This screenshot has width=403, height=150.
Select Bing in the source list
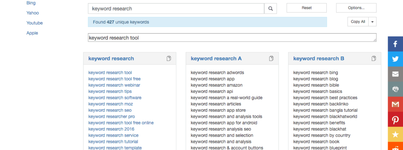pos(31,3)
